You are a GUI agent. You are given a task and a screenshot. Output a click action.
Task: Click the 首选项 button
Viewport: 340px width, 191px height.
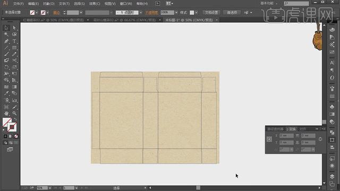click(x=232, y=13)
